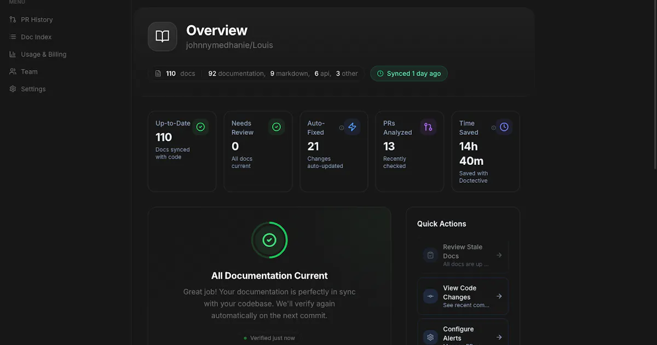Open the Up-to-Date stats card

pyautogui.click(x=182, y=152)
